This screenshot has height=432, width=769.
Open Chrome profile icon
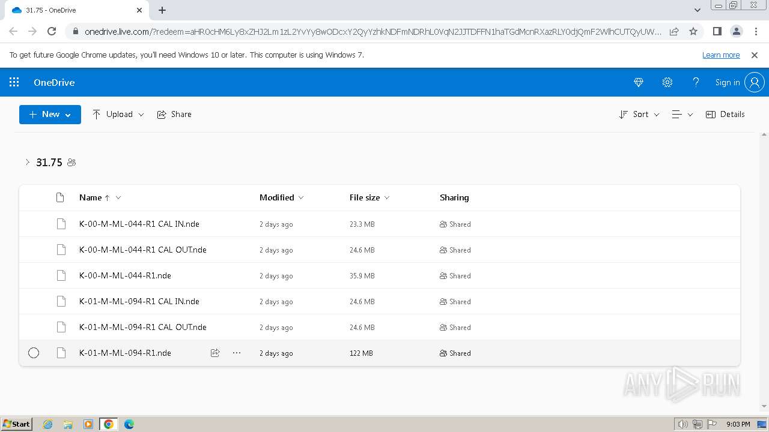click(x=736, y=31)
